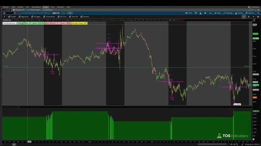Open chart settings gear icon
261x146 pixels.
[205, 13]
